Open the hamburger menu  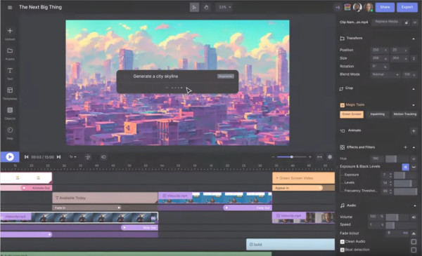pyautogui.click(x=10, y=7)
